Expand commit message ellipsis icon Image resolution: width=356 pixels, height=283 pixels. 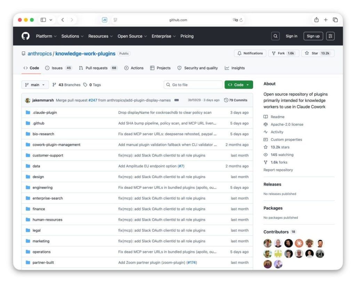click(x=176, y=100)
